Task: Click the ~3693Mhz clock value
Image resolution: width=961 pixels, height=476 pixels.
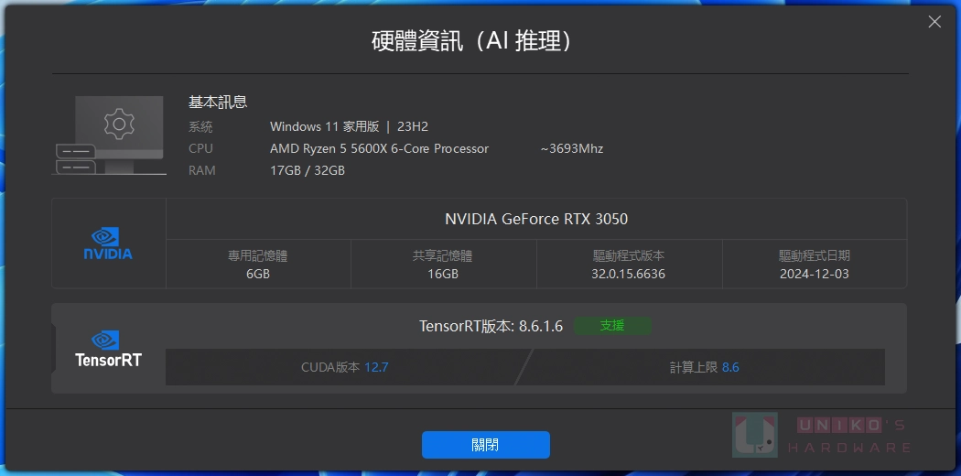Action: 572,148
